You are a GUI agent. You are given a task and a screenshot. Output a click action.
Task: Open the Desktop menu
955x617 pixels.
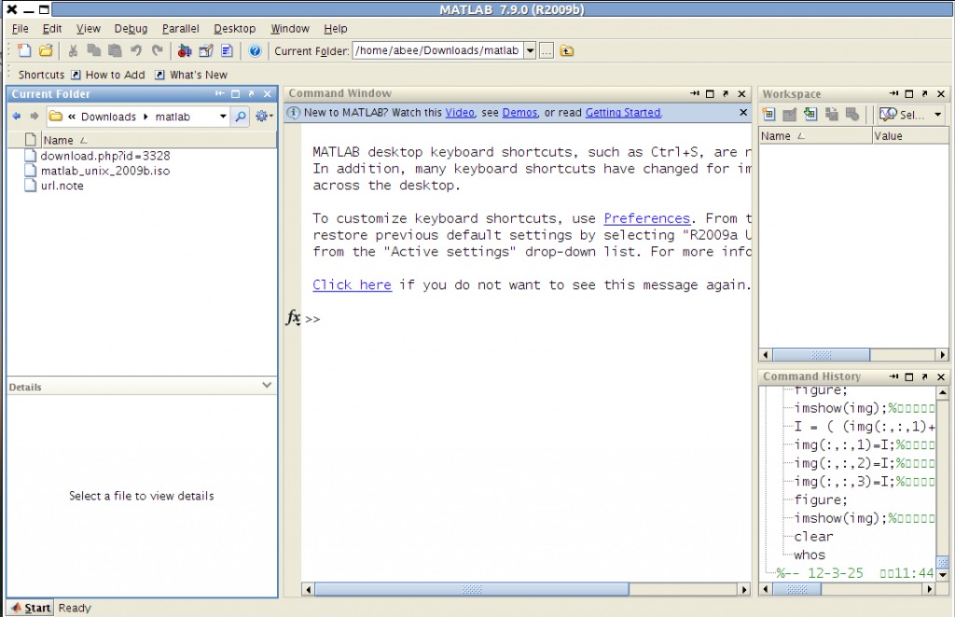234,29
